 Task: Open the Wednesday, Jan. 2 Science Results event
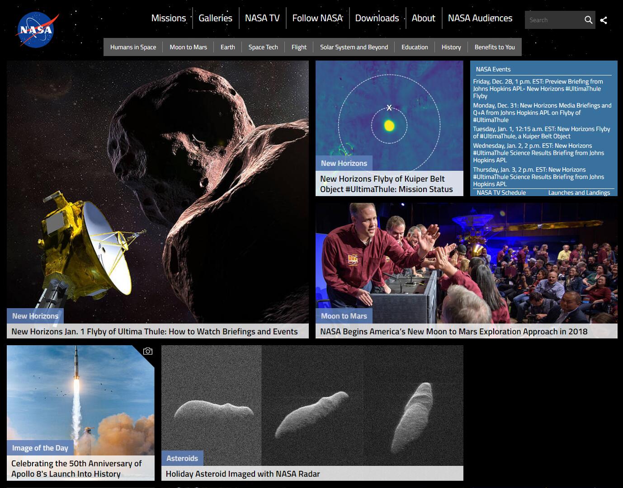click(x=538, y=153)
